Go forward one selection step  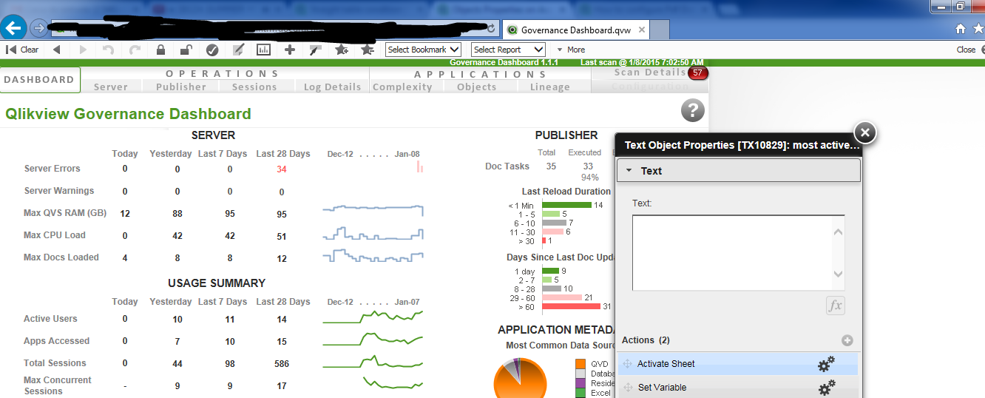(x=83, y=50)
